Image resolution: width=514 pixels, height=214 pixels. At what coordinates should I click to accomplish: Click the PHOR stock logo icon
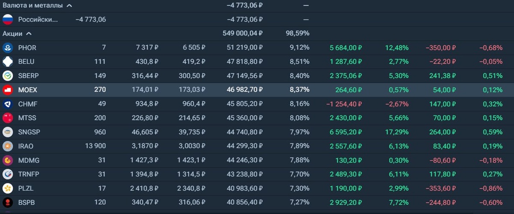[8, 48]
